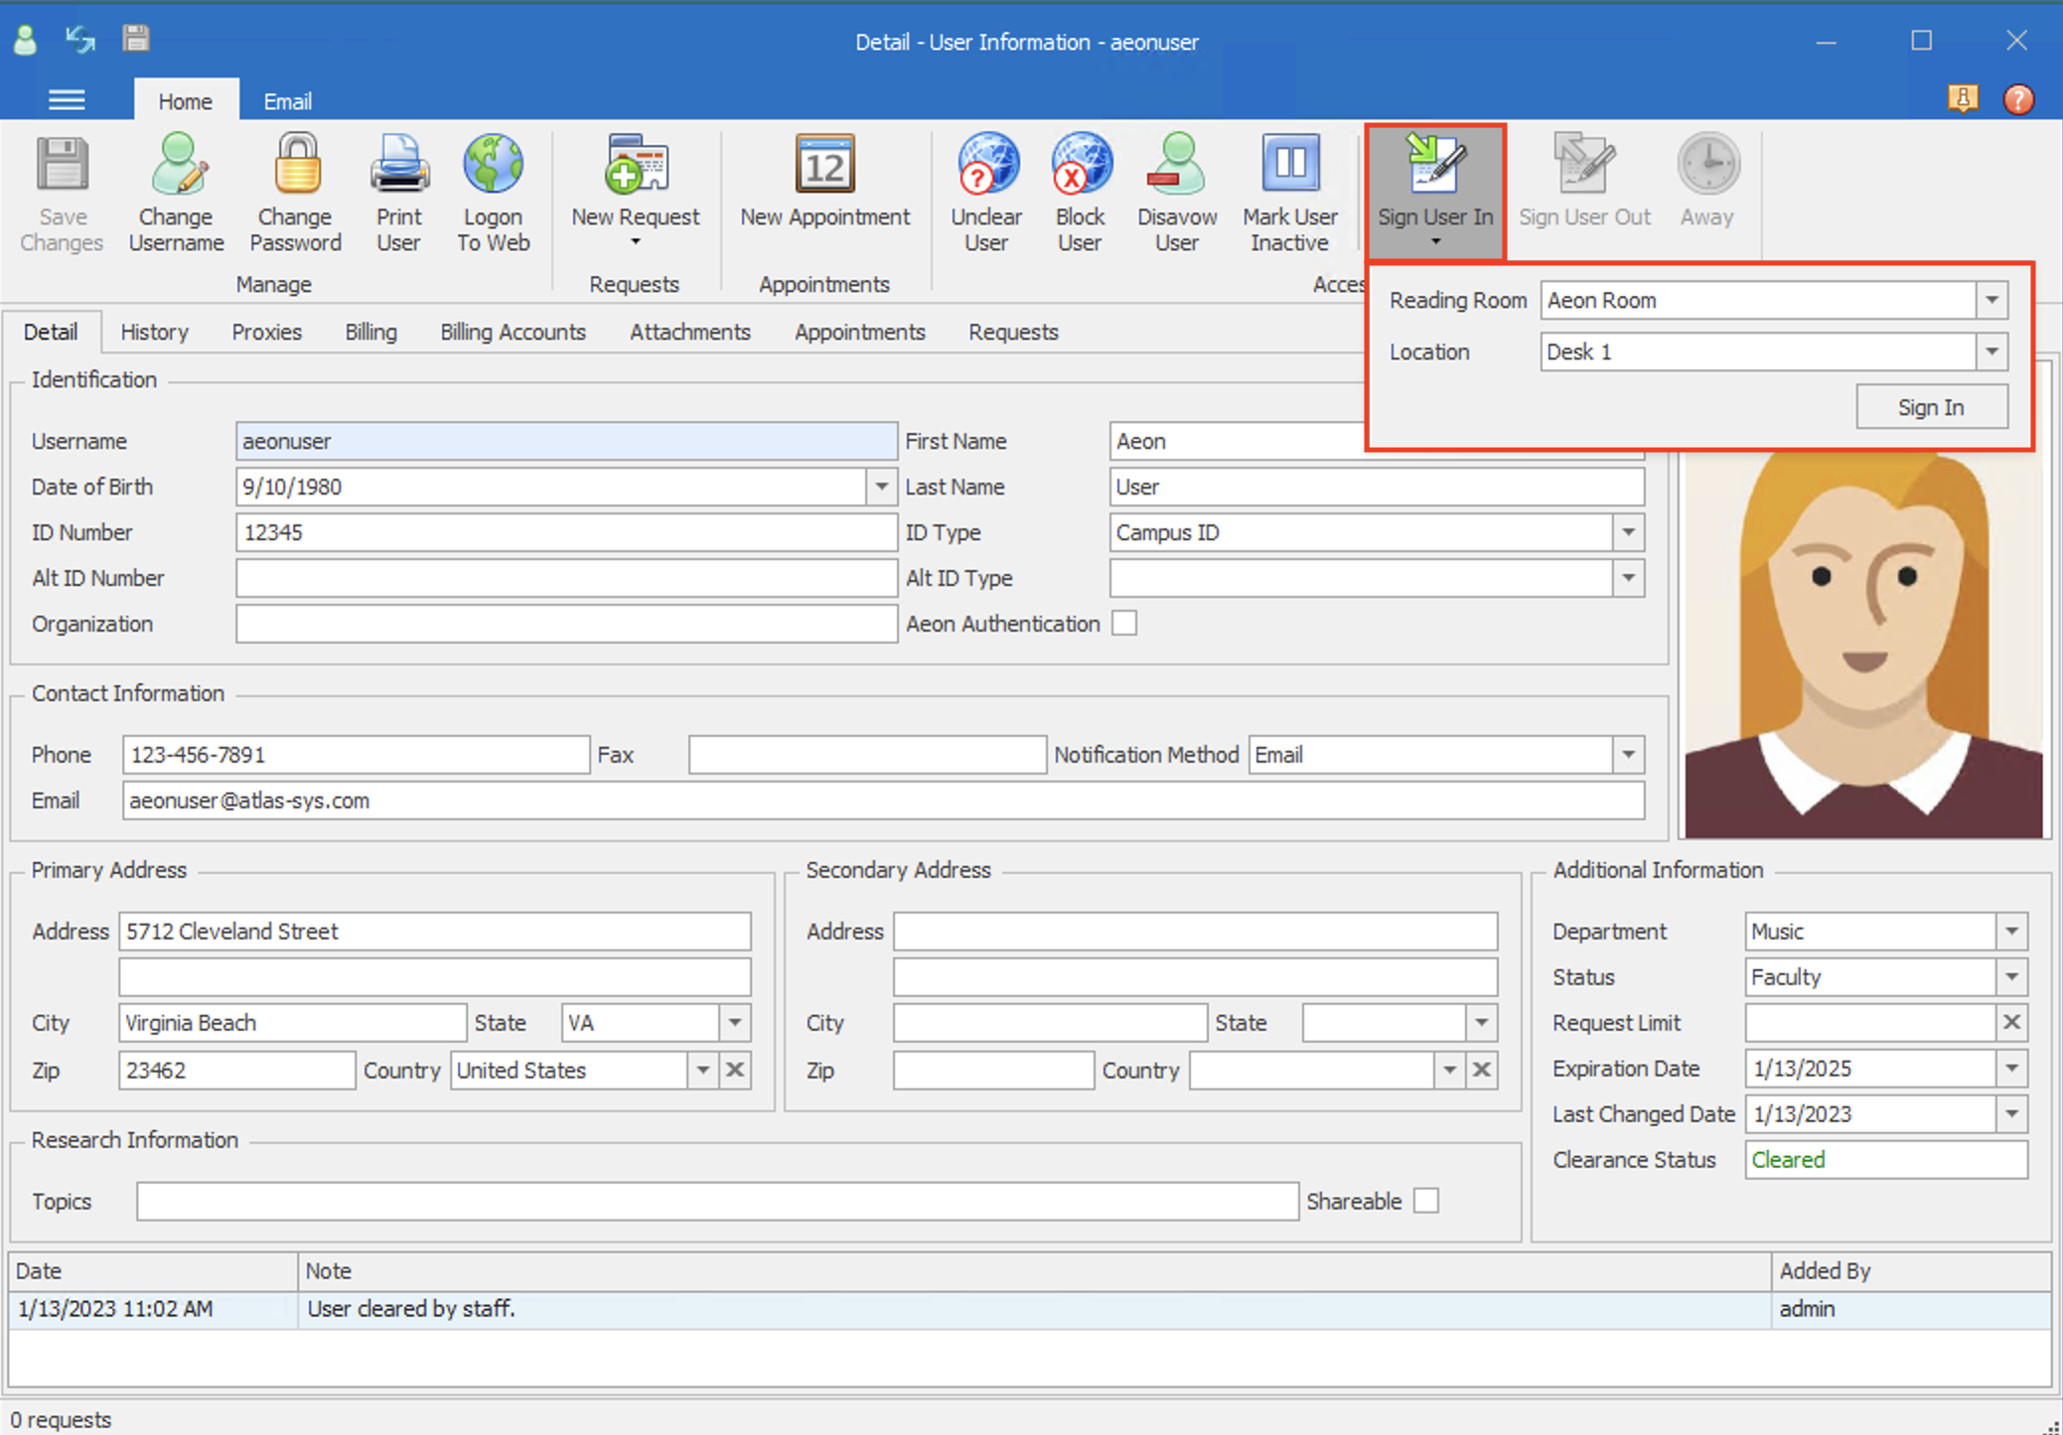Open the ID Type dropdown
The height and width of the screenshot is (1435, 2063).
point(1628,532)
